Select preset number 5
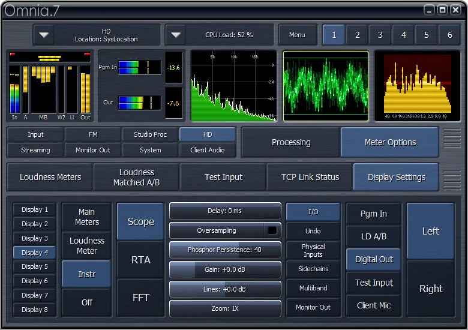This screenshot has width=468, height=330. (427, 35)
